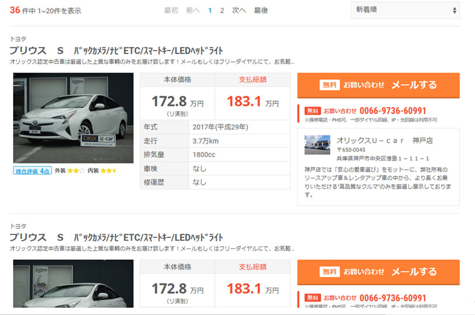Open second プリウス S listing title
Screen dimensions: 475x315
(x=116, y=237)
